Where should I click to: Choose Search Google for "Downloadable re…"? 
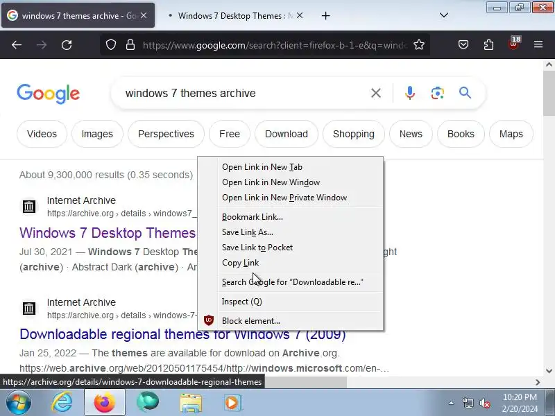pyautogui.click(x=290, y=282)
